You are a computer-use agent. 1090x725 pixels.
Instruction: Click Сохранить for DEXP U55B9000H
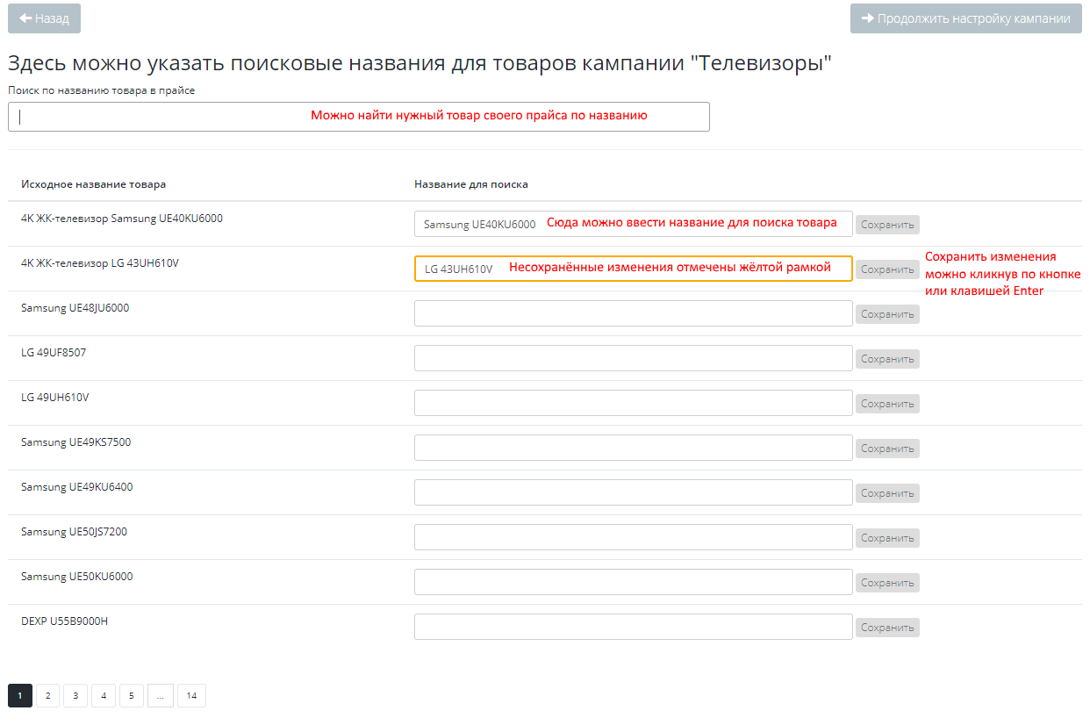[887, 628]
